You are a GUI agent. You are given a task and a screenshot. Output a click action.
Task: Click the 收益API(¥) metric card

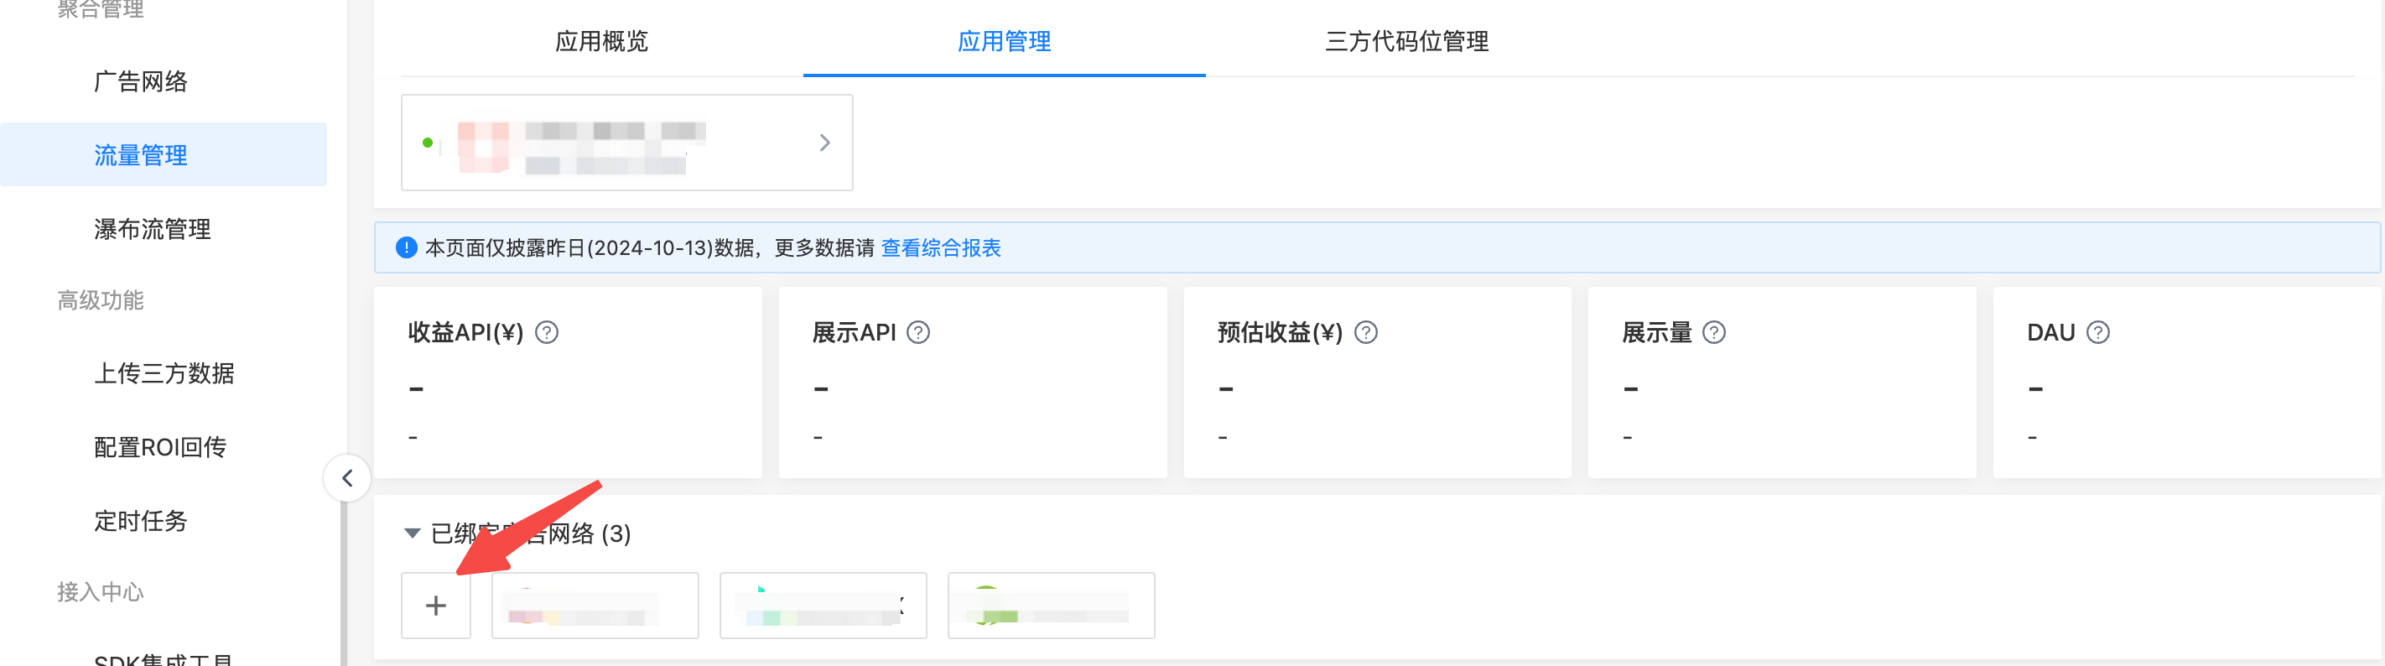click(x=569, y=382)
